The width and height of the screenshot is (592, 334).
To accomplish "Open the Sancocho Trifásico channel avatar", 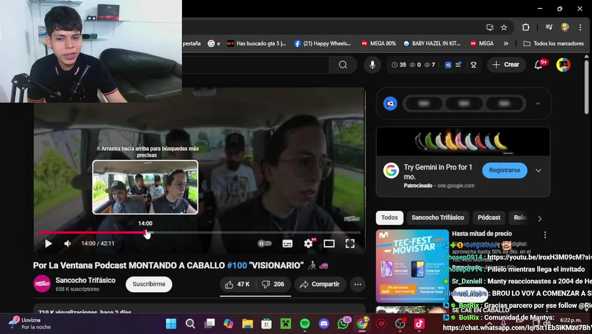I will [x=42, y=284].
